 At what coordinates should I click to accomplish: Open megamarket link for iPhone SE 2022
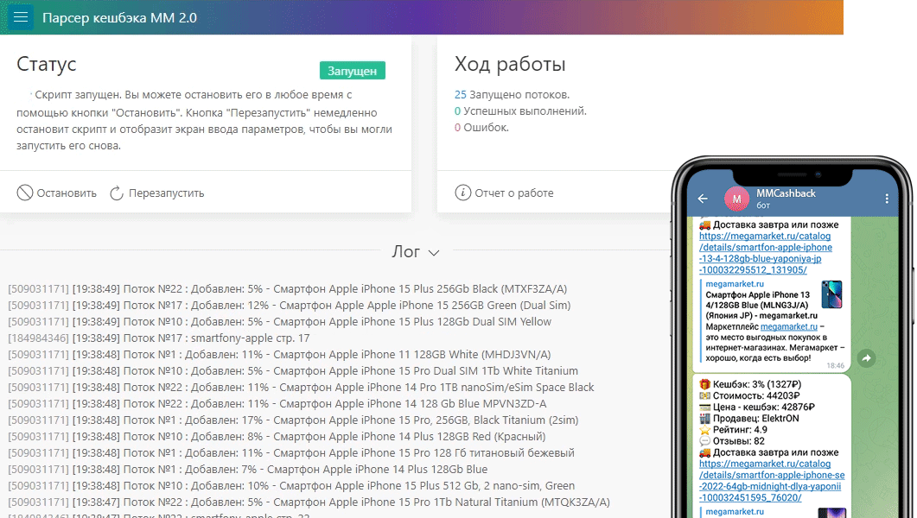pyautogui.click(x=772, y=481)
